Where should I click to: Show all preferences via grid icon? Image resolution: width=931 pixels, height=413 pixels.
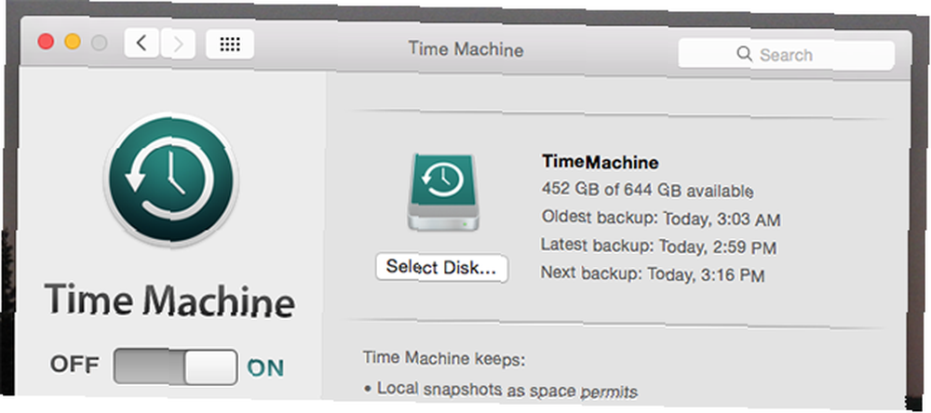(230, 44)
